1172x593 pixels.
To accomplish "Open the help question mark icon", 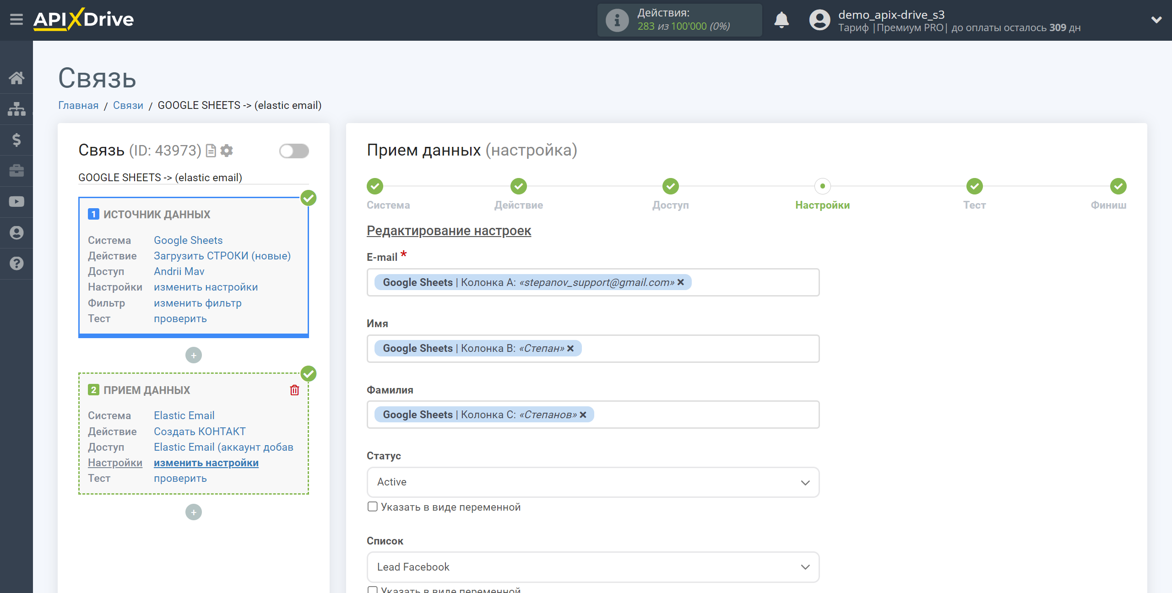I will pos(16,264).
